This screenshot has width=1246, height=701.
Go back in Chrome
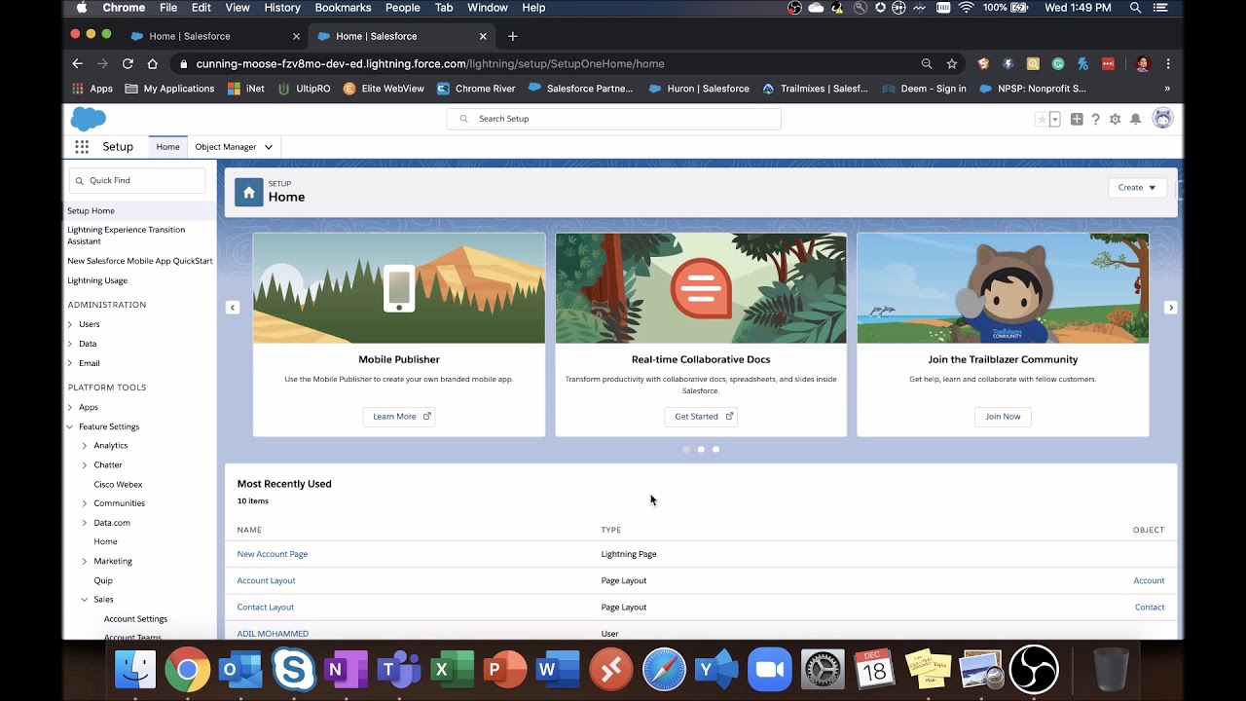click(x=78, y=63)
